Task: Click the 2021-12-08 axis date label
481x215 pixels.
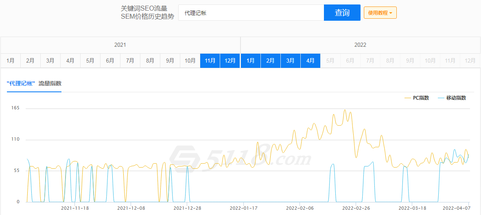Action: click(x=131, y=208)
